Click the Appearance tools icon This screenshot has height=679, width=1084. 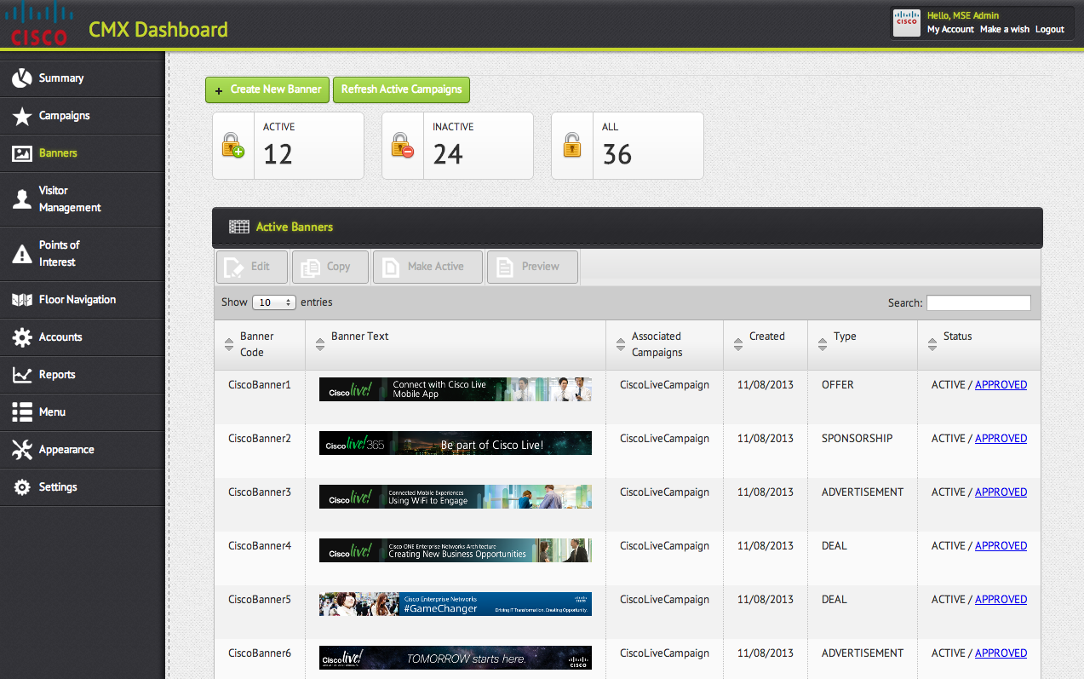22,450
